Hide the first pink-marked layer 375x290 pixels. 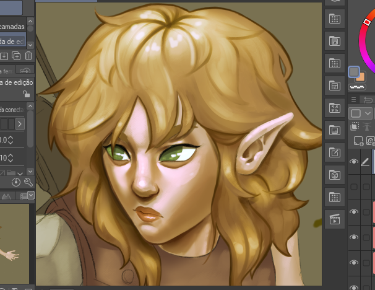click(x=354, y=211)
